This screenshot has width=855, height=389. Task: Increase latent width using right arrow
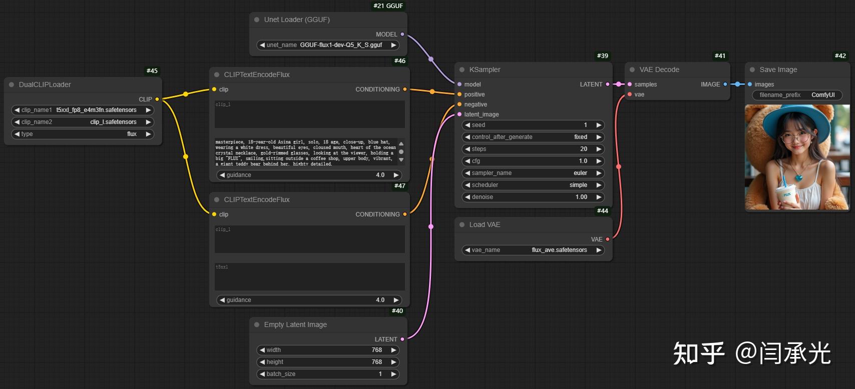coord(393,350)
